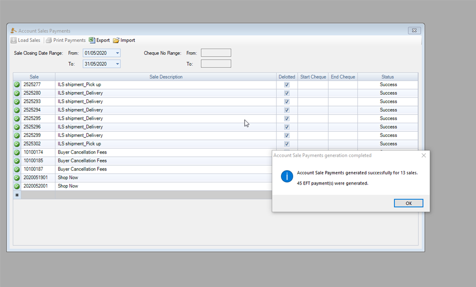This screenshot has height=287, width=476.
Task: Toggle Delotted checkbox for sale 2525277
Action: [287, 85]
